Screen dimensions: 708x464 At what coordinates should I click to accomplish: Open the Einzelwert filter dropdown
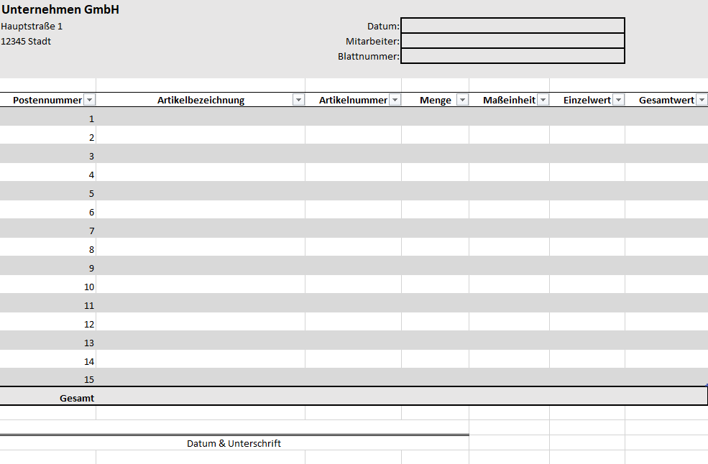click(x=619, y=100)
